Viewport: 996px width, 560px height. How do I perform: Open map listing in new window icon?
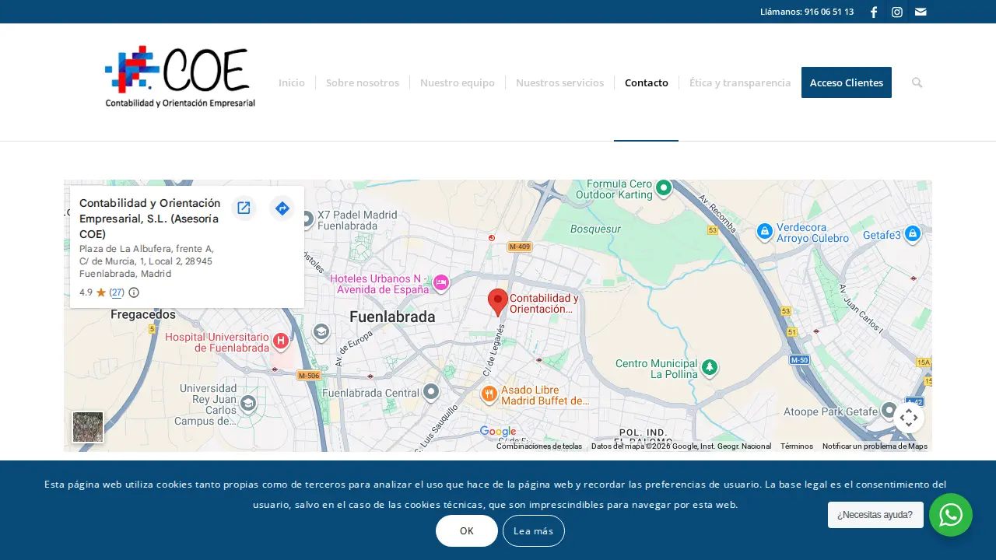pos(244,208)
